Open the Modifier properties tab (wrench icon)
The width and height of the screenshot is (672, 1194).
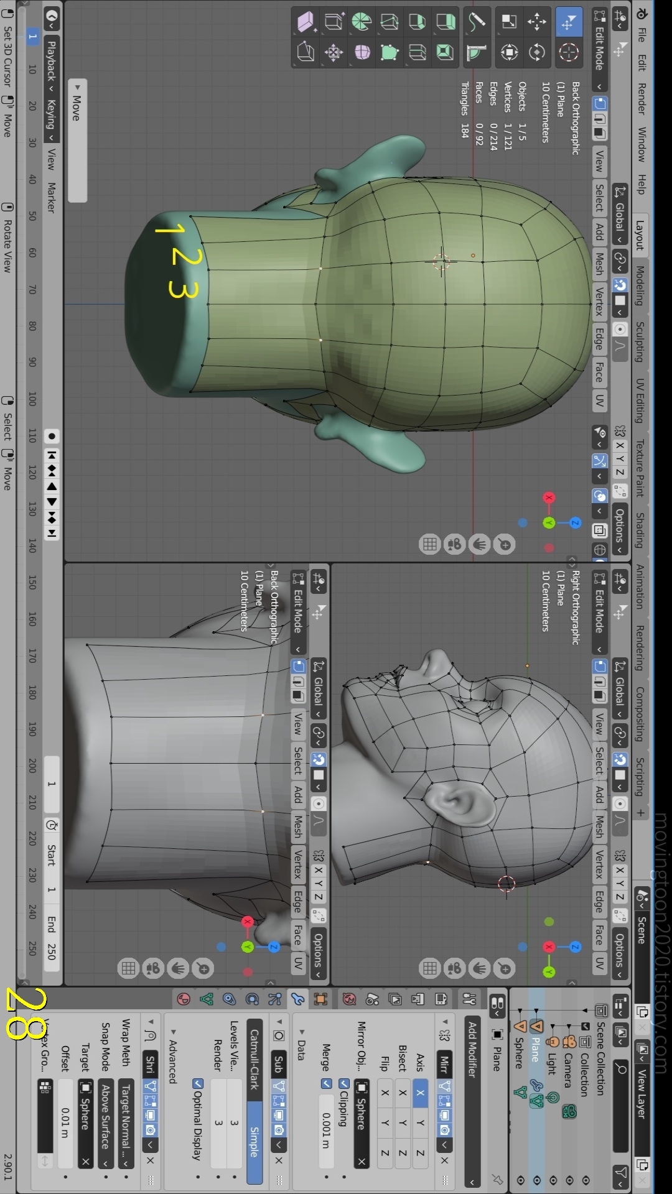coord(297,999)
